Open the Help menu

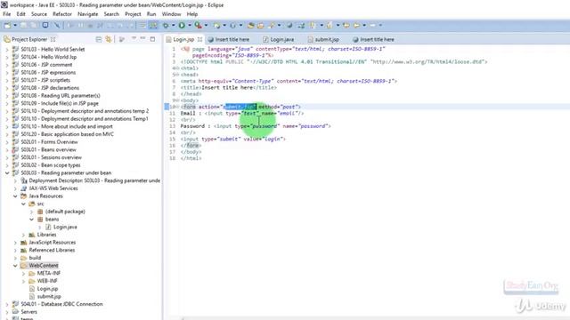tap(192, 14)
